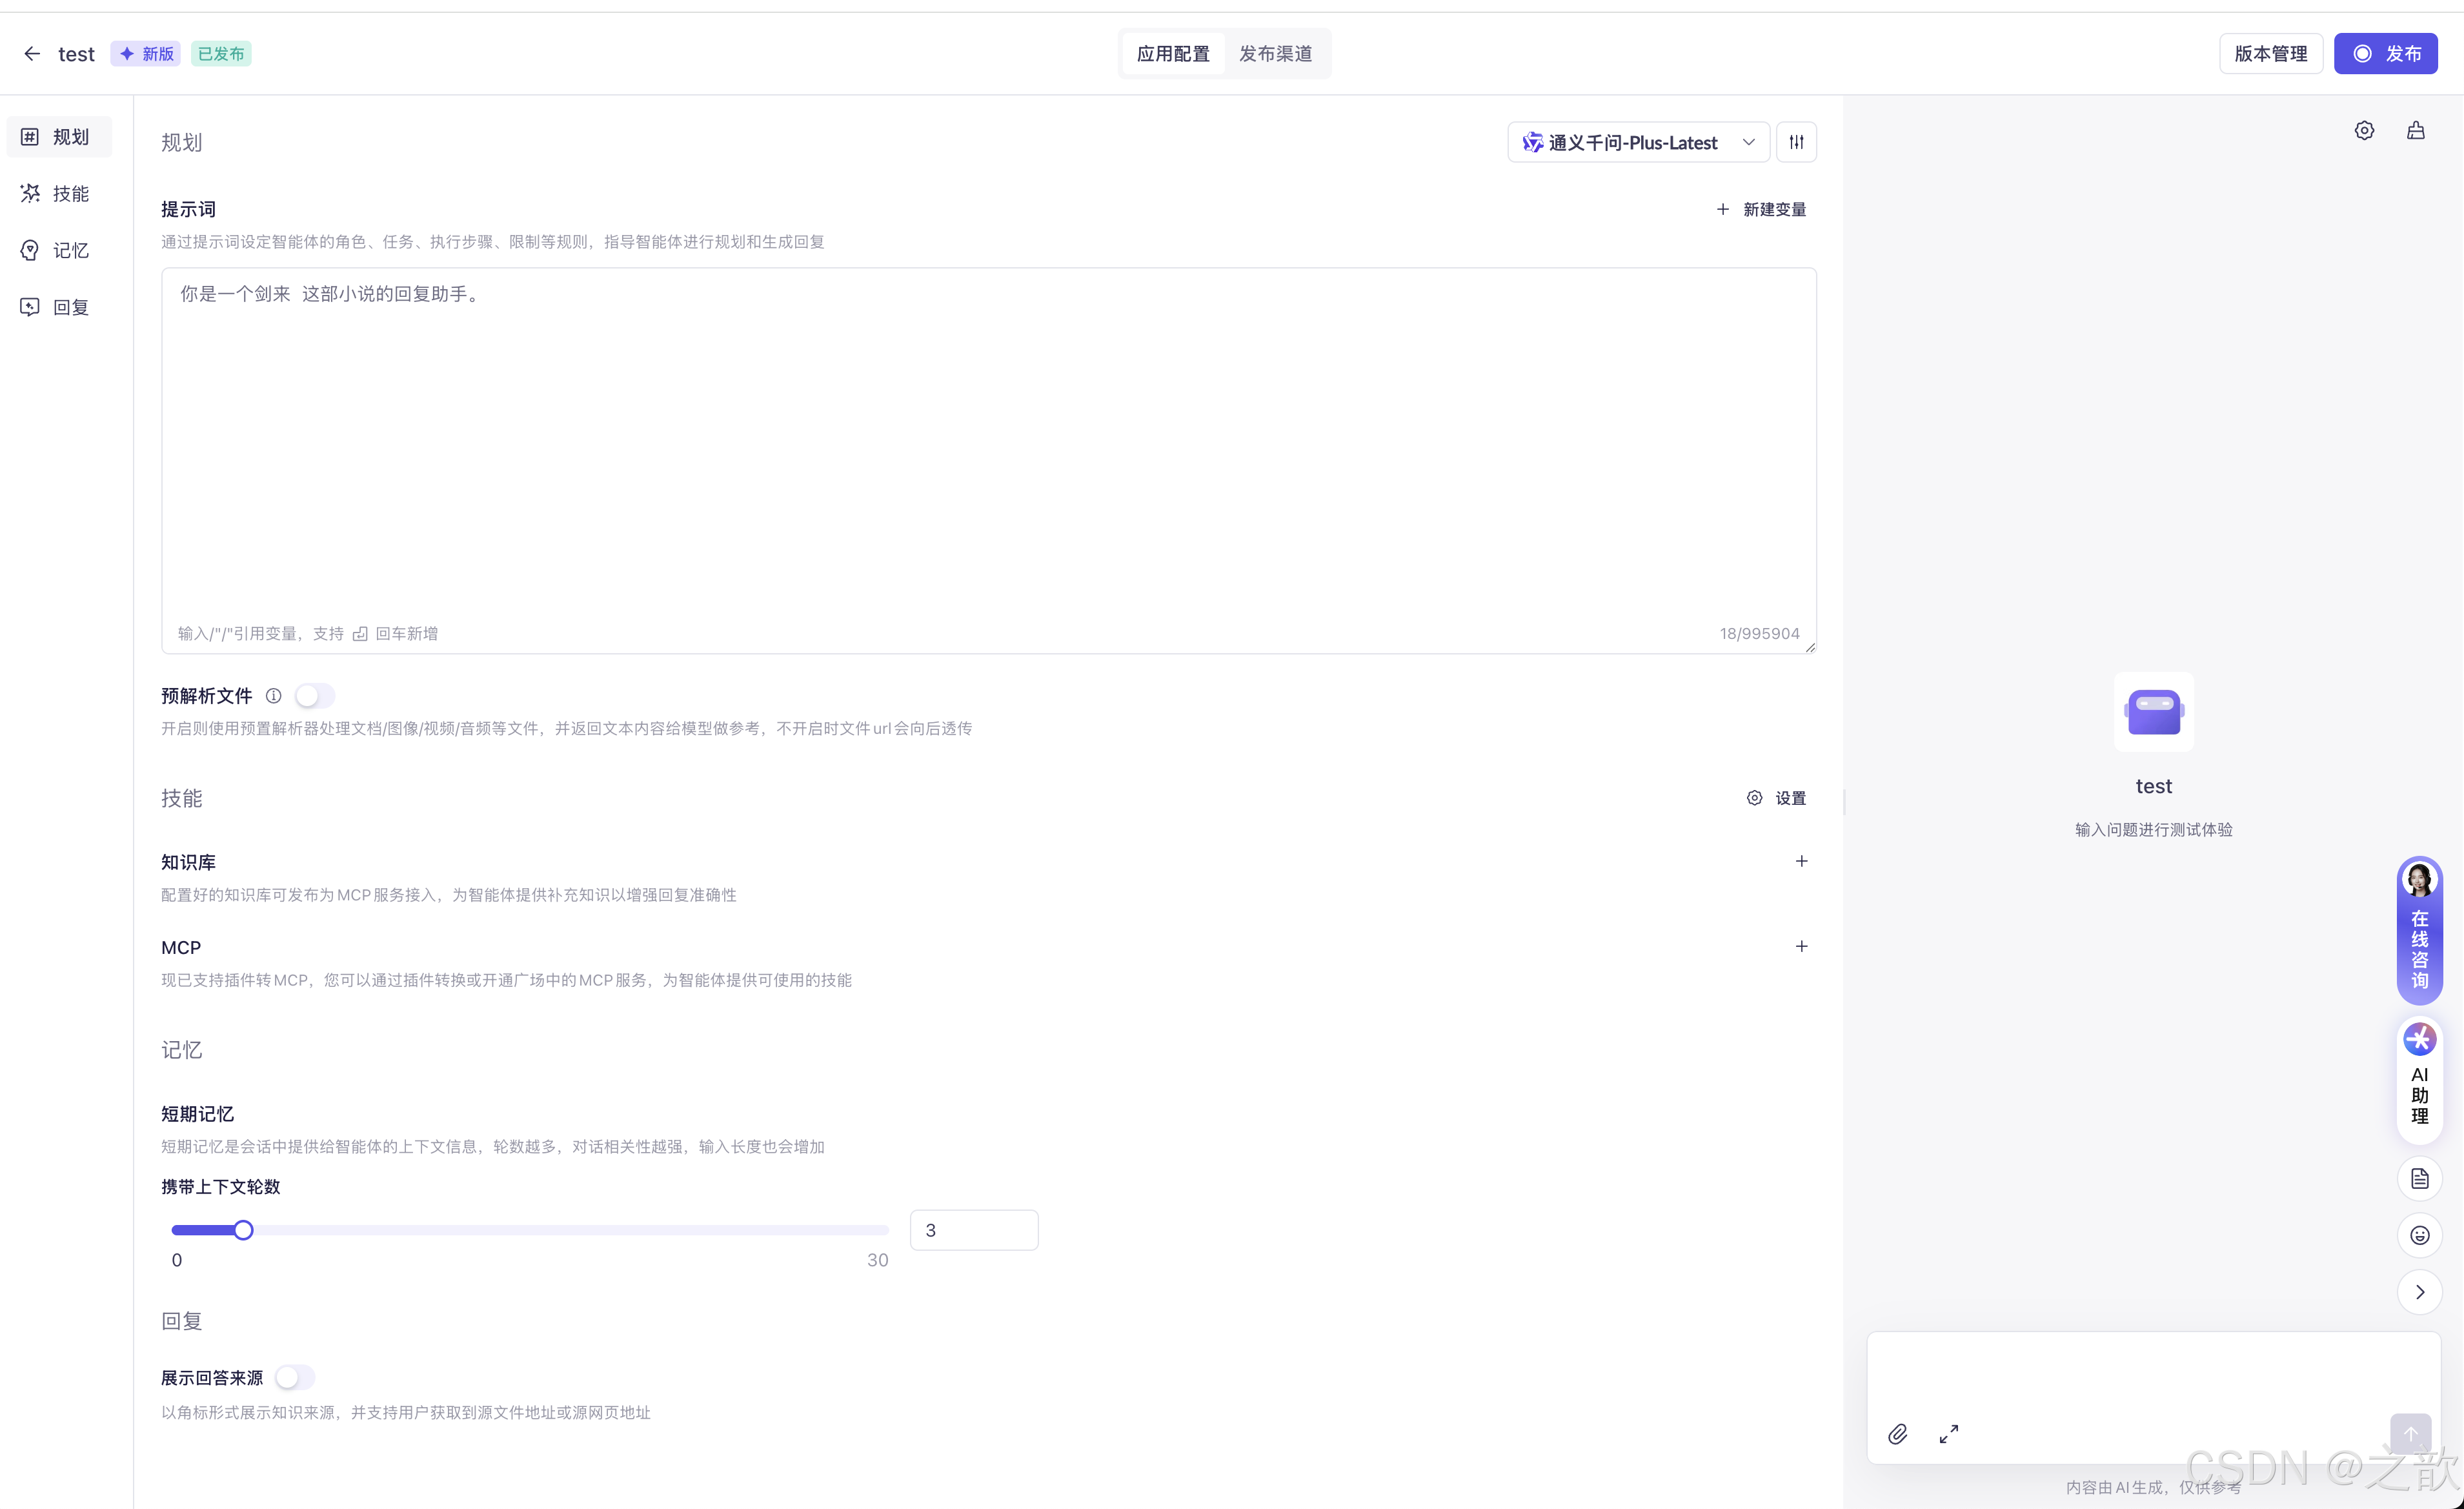Switch to the 发布渠道 tab
Screen dimensions: 2464x1509
click(1275, 54)
